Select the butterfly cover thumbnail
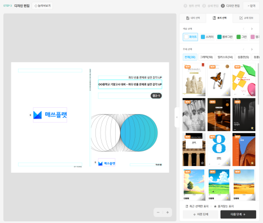 coord(219,80)
